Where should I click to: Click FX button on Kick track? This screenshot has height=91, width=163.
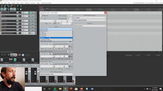point(29,16)
